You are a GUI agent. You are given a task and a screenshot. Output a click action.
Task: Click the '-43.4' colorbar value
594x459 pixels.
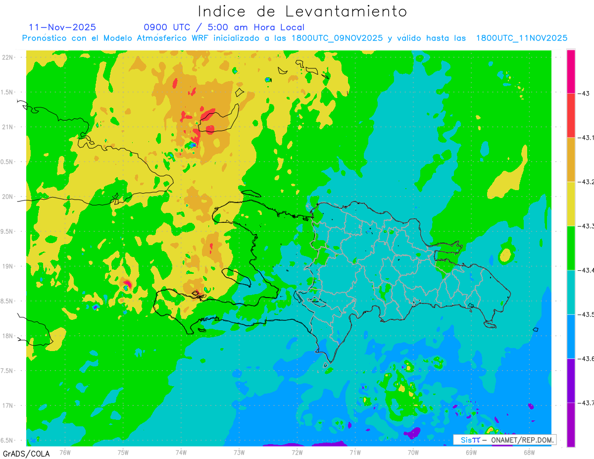click(x=586, y=270)
